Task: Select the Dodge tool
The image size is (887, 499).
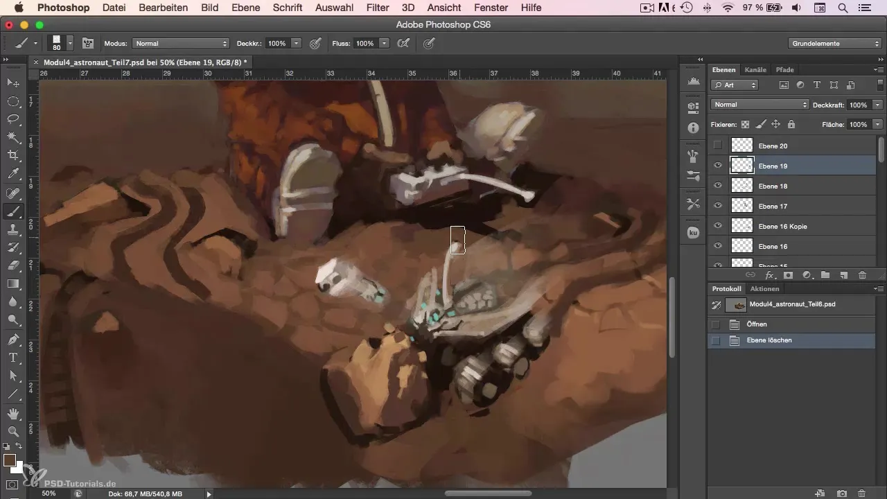Action: click(13, 319)
